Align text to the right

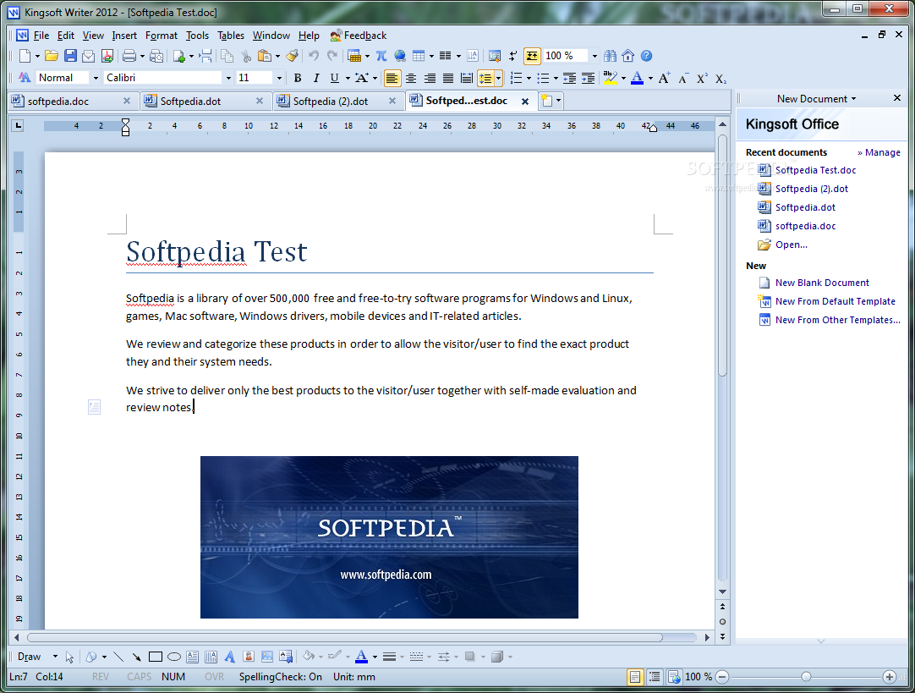pyautogui.click(x=430, y=78)
